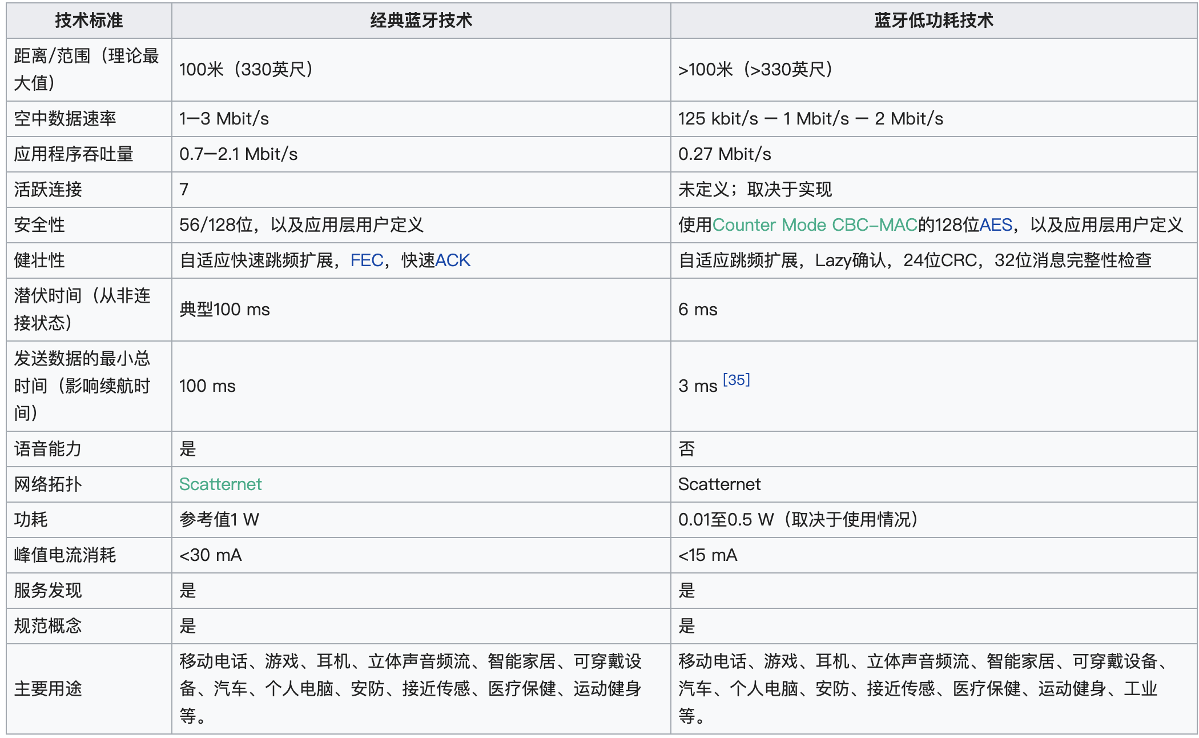This screenshot has height=738, width=1199.
Task: Open footnote reference [35]
Action: click(736, 380)
